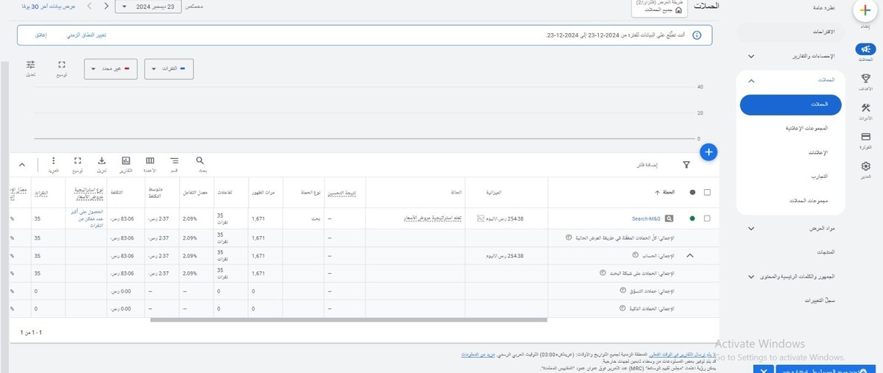Click bid strategy learning status text
This screenshot has width=883, height=373.
(433, 219)
